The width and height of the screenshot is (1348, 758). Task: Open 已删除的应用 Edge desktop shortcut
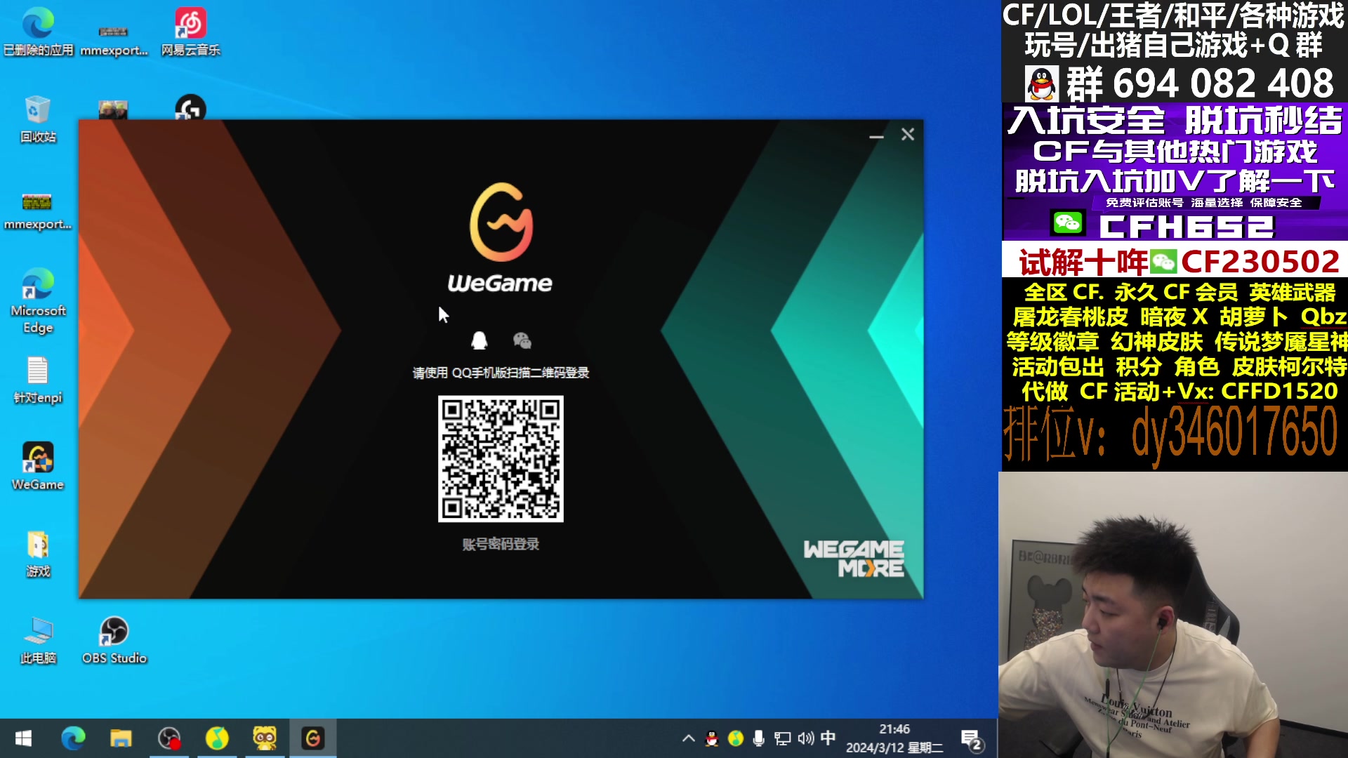tap(38, 32)
